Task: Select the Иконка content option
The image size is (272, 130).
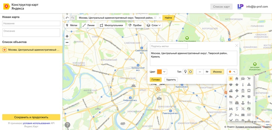Action: pyautogui.click(x=217, y=72)
